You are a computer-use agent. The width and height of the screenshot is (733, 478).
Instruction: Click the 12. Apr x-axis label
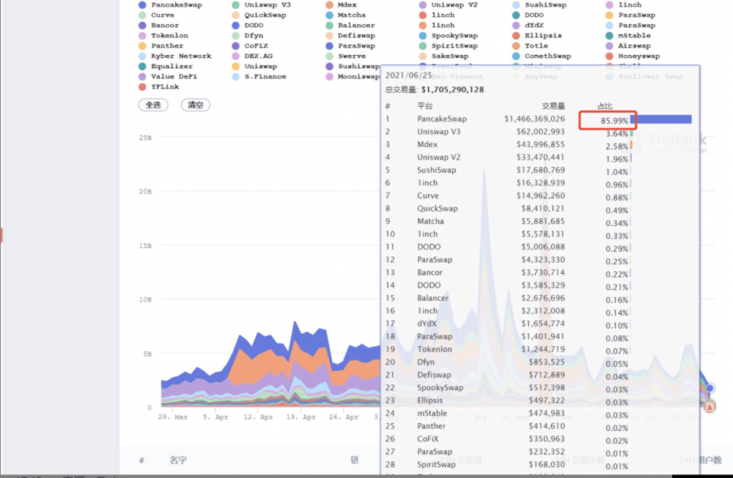tap(258, 417)
